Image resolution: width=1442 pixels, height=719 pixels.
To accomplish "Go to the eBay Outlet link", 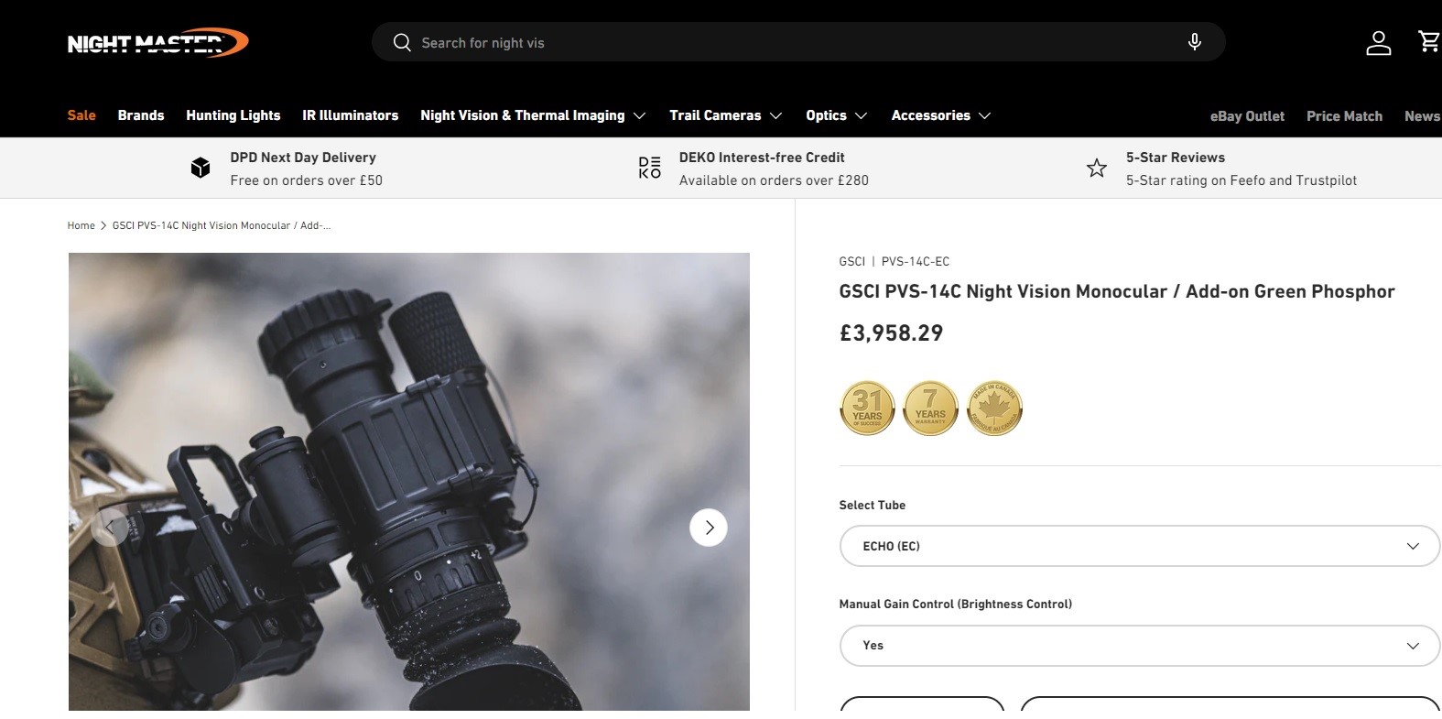I will tap(1247, 116).
